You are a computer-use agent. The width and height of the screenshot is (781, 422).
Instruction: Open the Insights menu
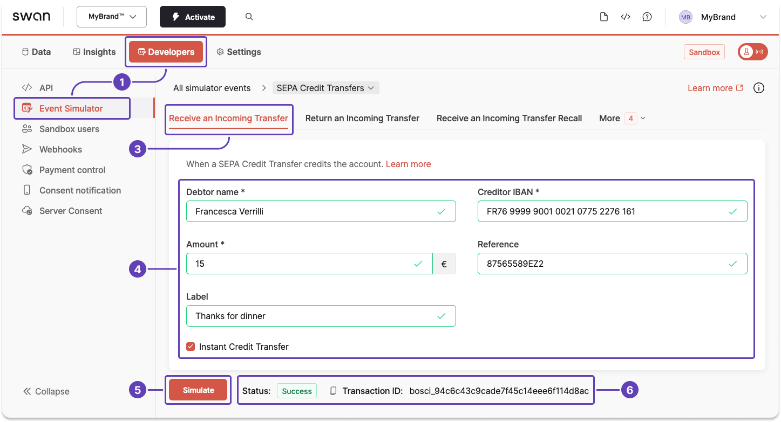[x=93, y=52]
